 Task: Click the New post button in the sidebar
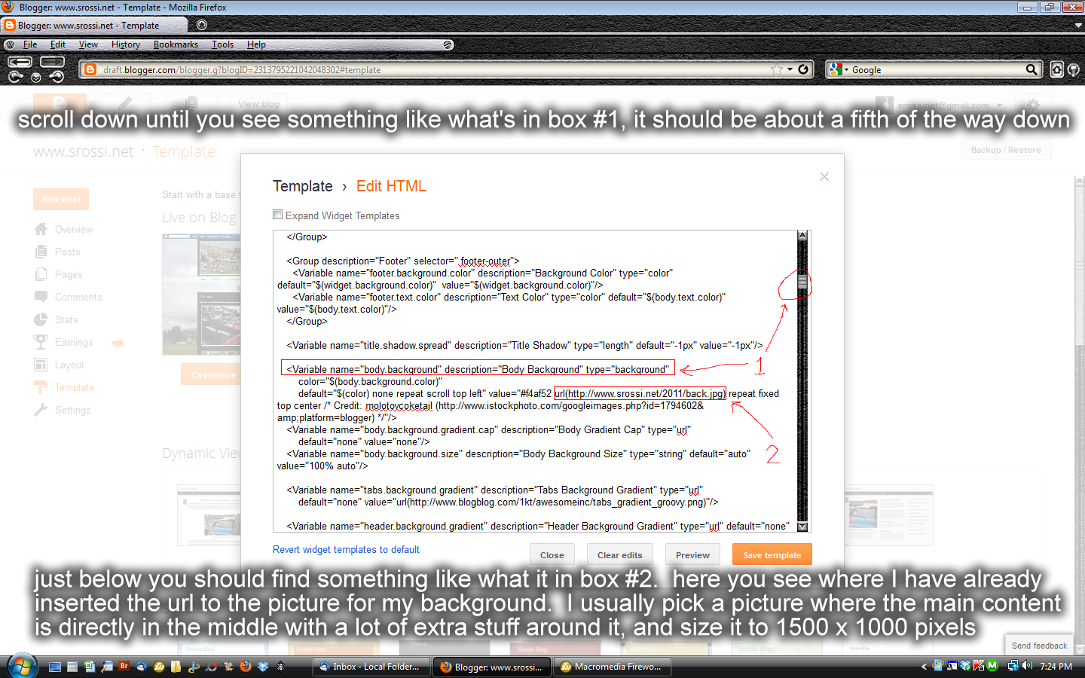tap(61, 199)
